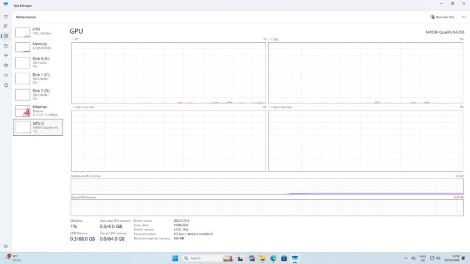Image resolution: width=470 pixels, height=264 pixels.
Task: Open the Details page icon
Action: point(6,75)
